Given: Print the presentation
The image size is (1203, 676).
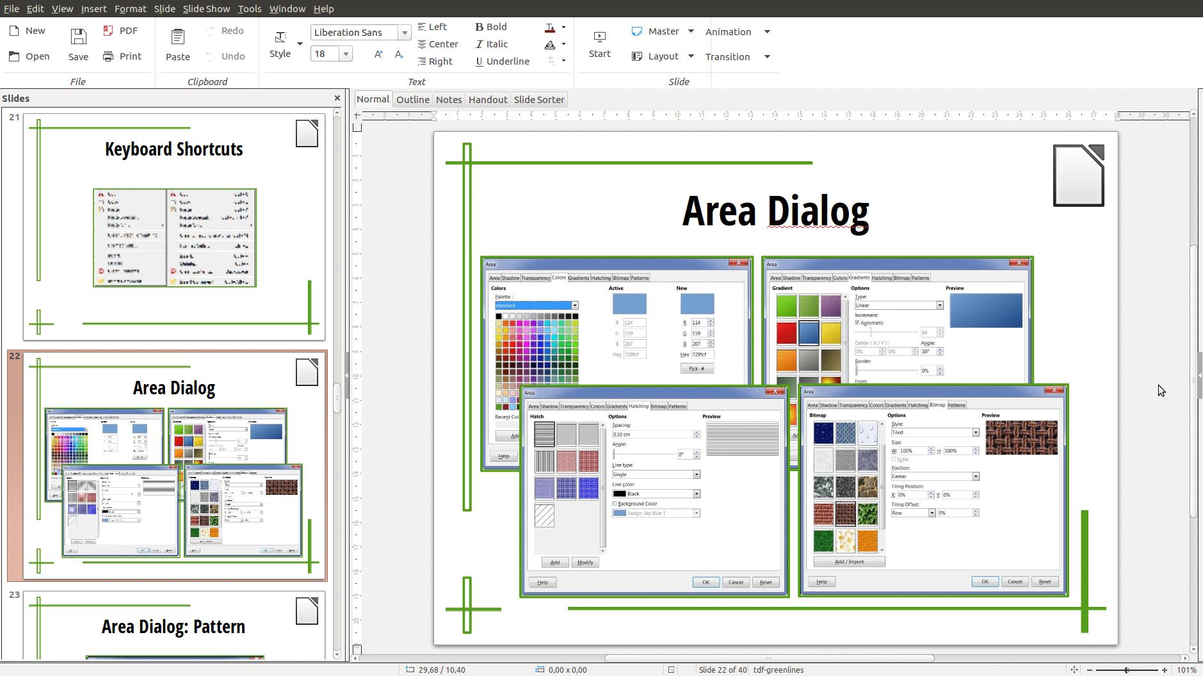Looking at the screenshot, I should coord(122,56).
